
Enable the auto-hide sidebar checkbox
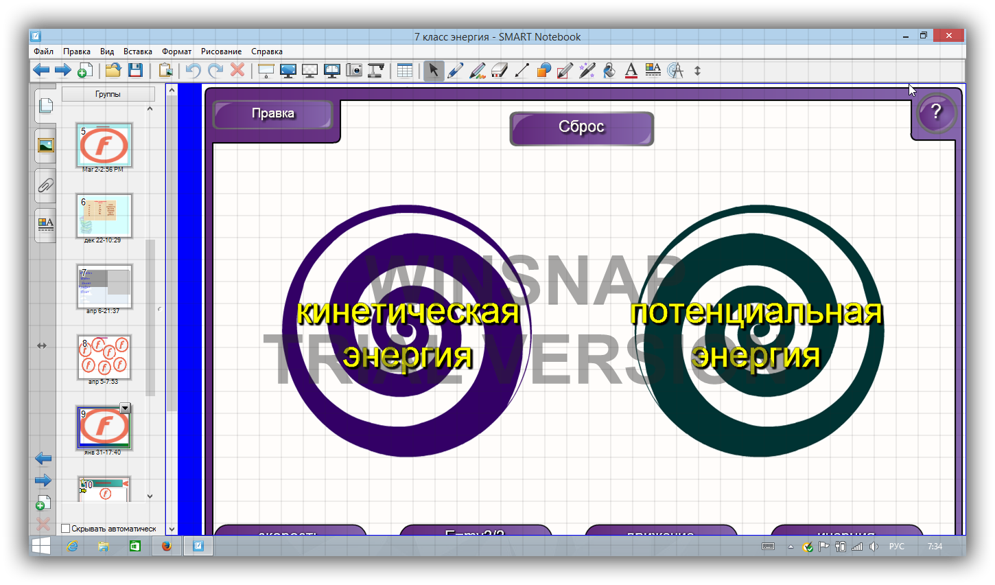[66, 529]
